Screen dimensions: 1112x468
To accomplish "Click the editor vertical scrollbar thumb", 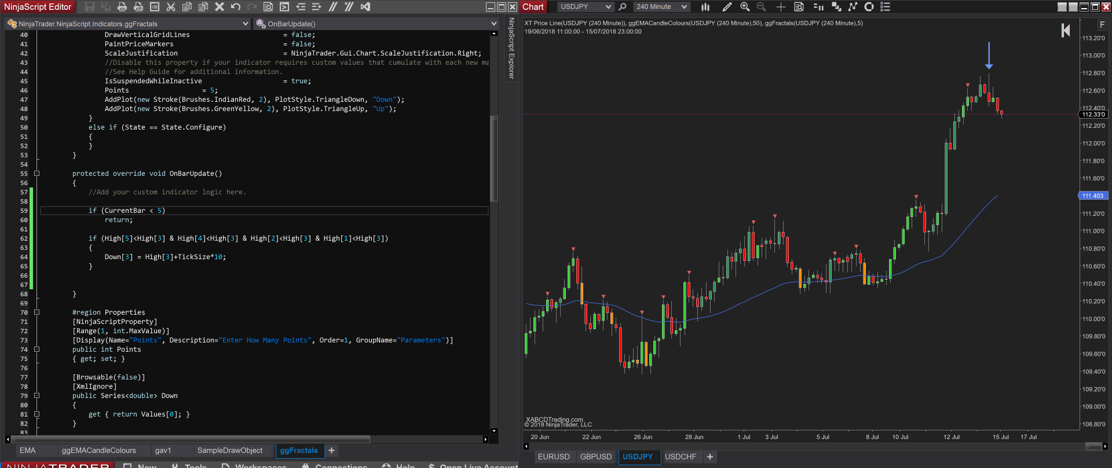I will 494,158.
